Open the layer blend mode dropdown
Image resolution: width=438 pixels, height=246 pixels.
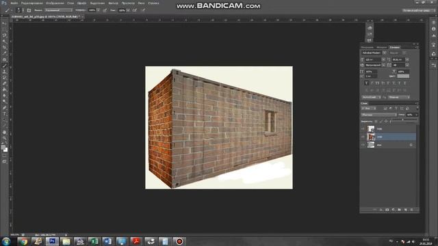[x=379, y=115]
